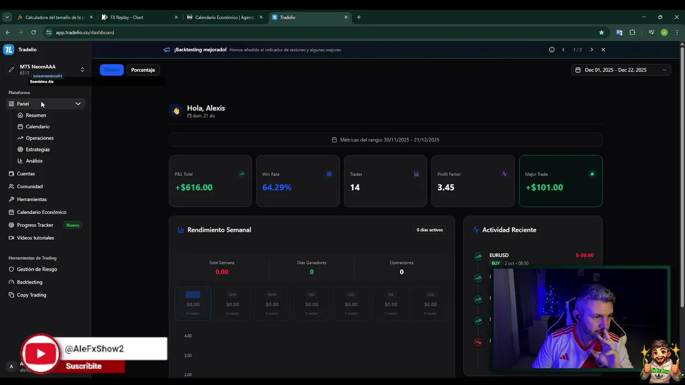Viewport: 685px width, 385px height.
Task: Switch display to Porcentaje
Action: pos(143,70)
